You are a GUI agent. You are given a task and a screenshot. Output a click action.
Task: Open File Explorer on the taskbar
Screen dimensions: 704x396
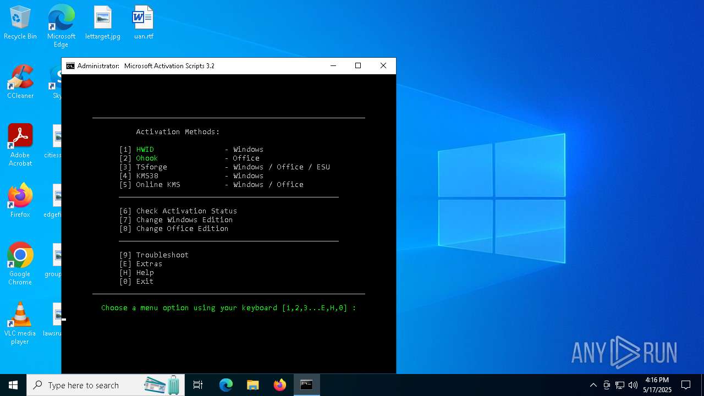pyautogui.click(x=253, y=385)
